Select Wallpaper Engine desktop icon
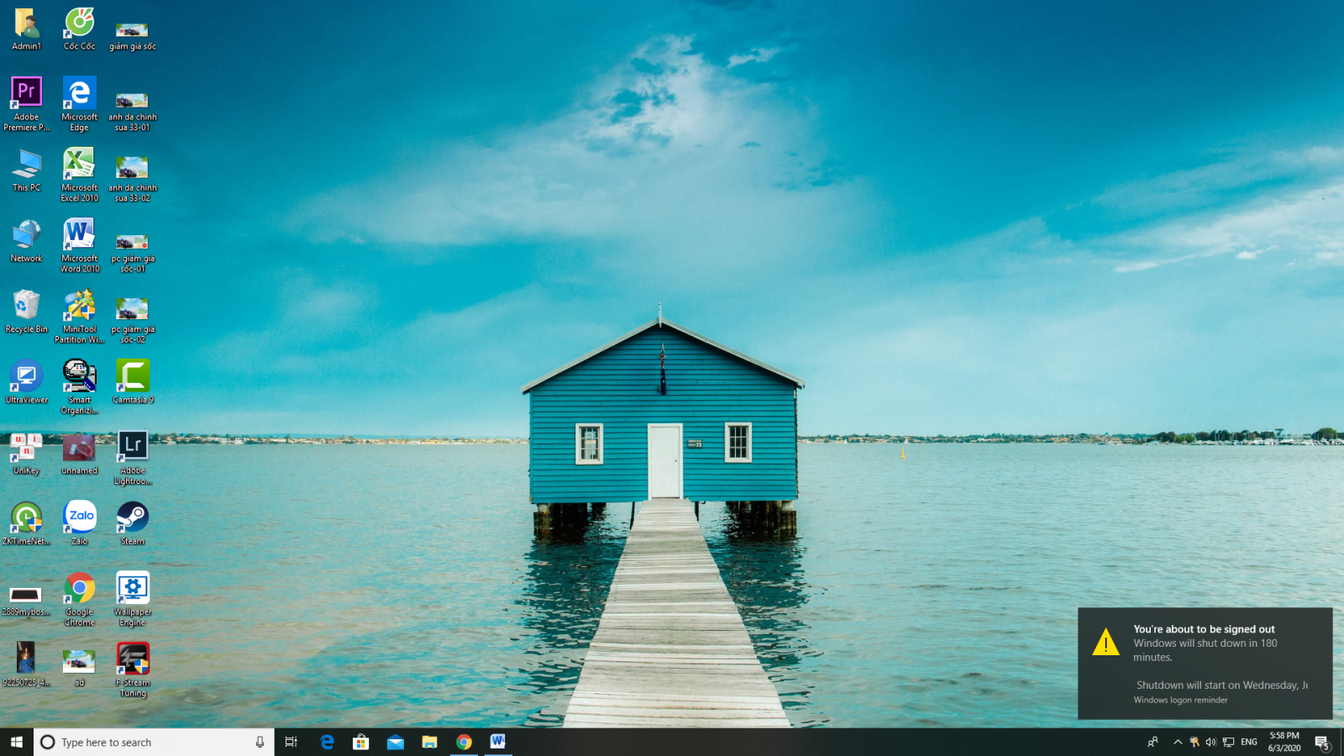 (132, 588)
